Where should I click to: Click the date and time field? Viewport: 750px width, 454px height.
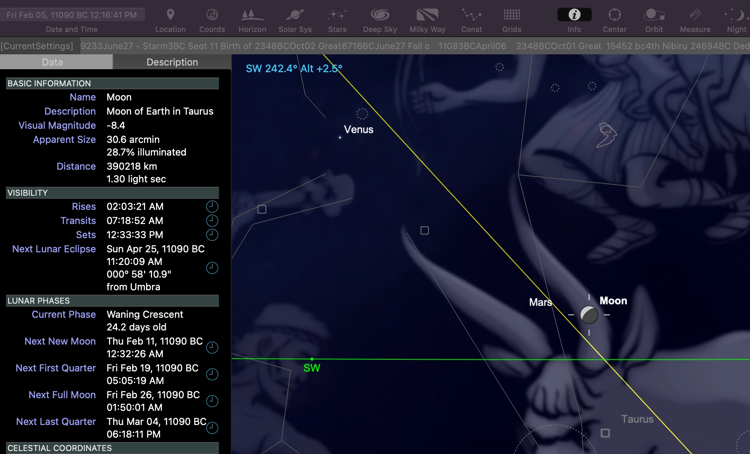[72, 15]
